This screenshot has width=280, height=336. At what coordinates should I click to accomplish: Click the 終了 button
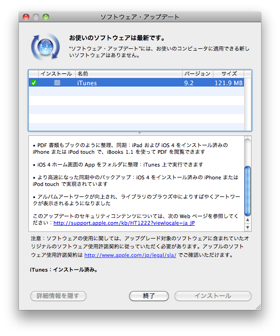click(149, 296)
